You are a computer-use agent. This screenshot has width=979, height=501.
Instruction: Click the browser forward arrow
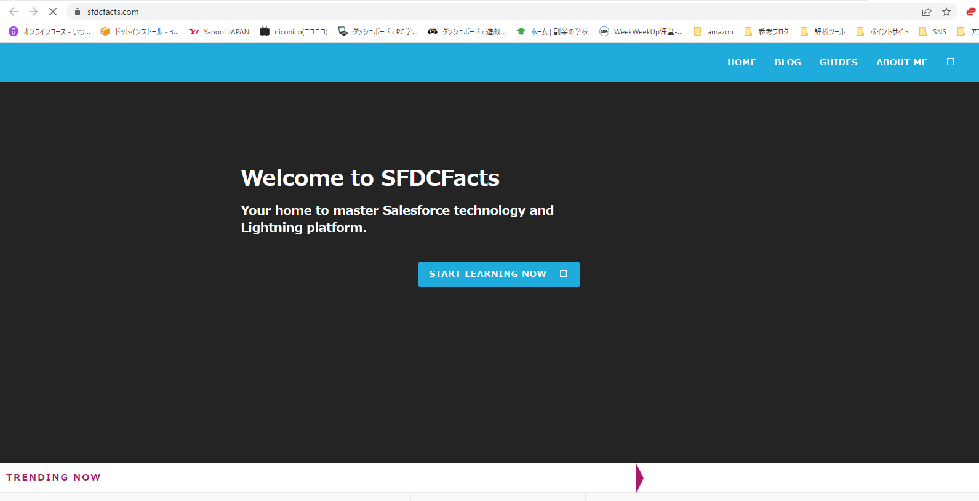coord(33,12)
